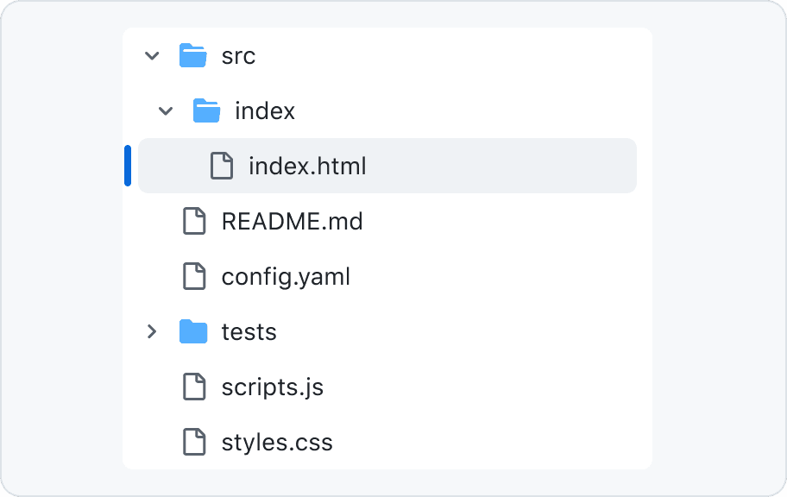
Task: Click the scripts.js file icon
Action: coord(194,387)
